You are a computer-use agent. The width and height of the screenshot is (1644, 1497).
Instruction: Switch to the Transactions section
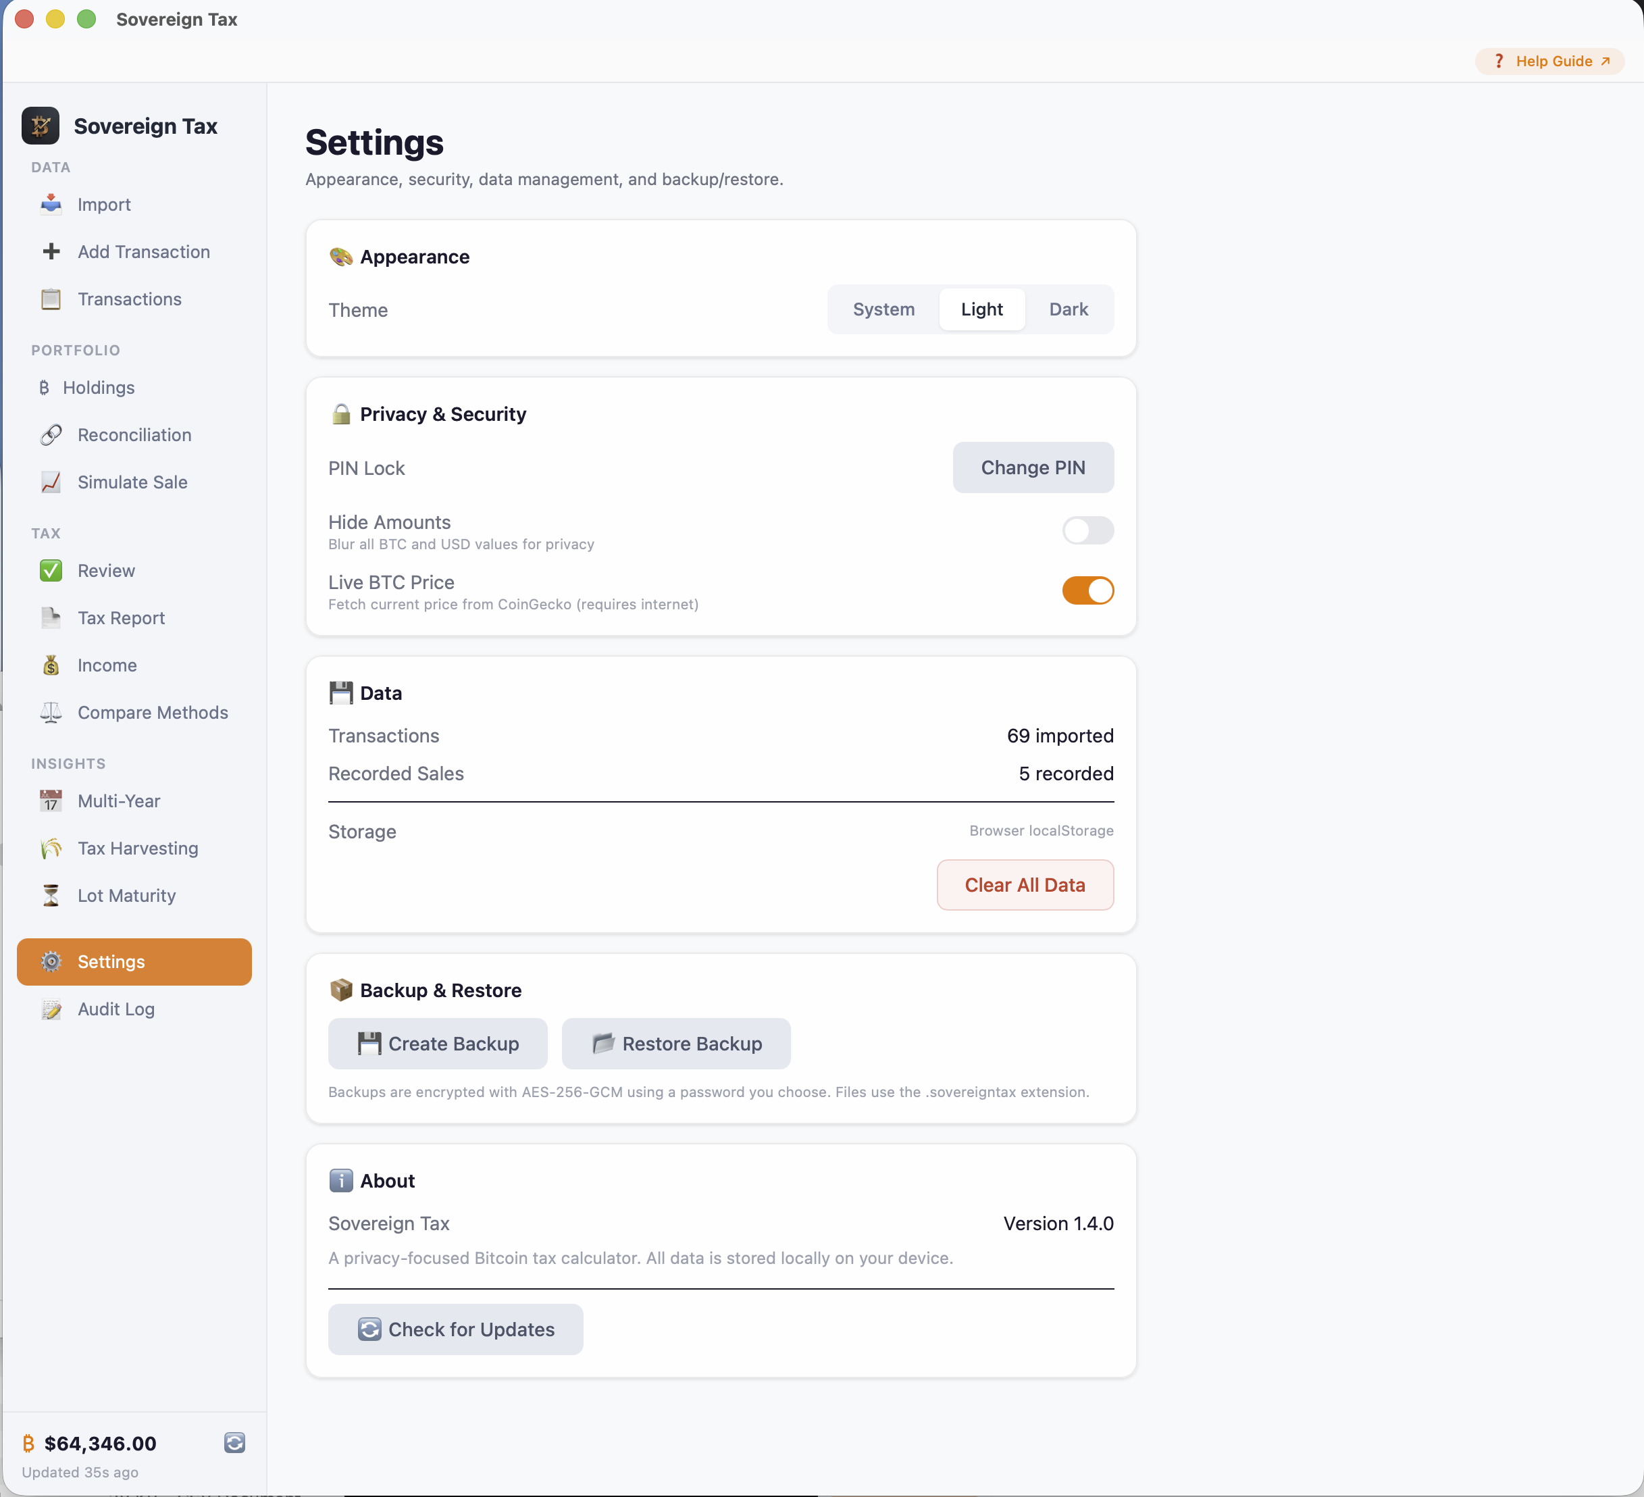130,299
